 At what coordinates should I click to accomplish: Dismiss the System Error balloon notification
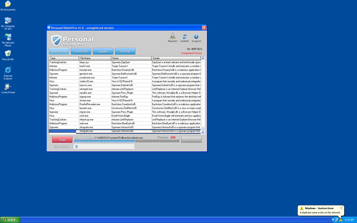coord(341,208)
